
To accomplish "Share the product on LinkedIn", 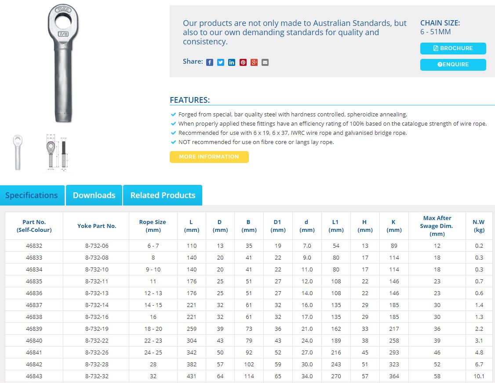I will [x=232, y=62].
